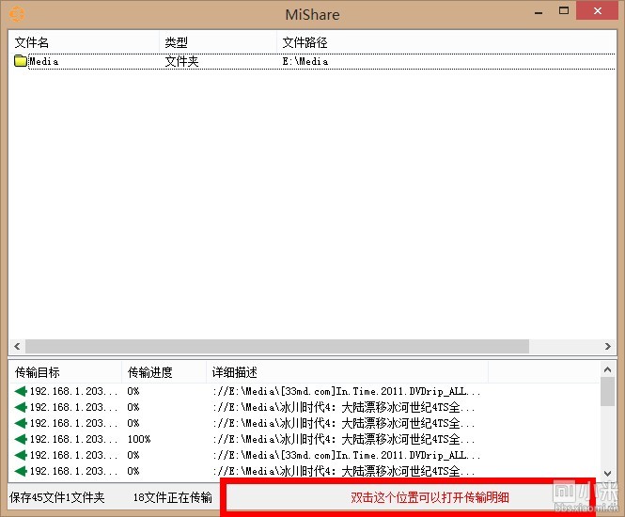
Task: Minimize the MiShare window
Action: click(x=539, y=12)
